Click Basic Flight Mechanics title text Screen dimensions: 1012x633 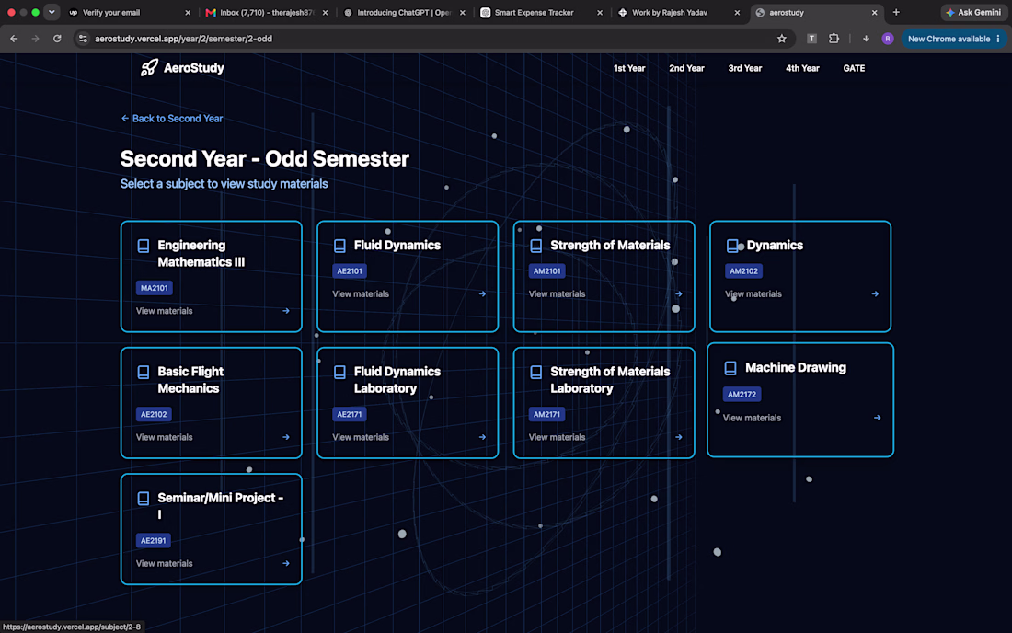[190, 380]
